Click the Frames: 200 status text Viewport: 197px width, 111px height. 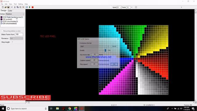click(x=188, y=105)
